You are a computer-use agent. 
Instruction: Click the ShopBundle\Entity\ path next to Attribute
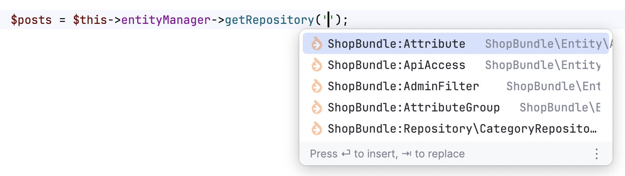[549, 44]
